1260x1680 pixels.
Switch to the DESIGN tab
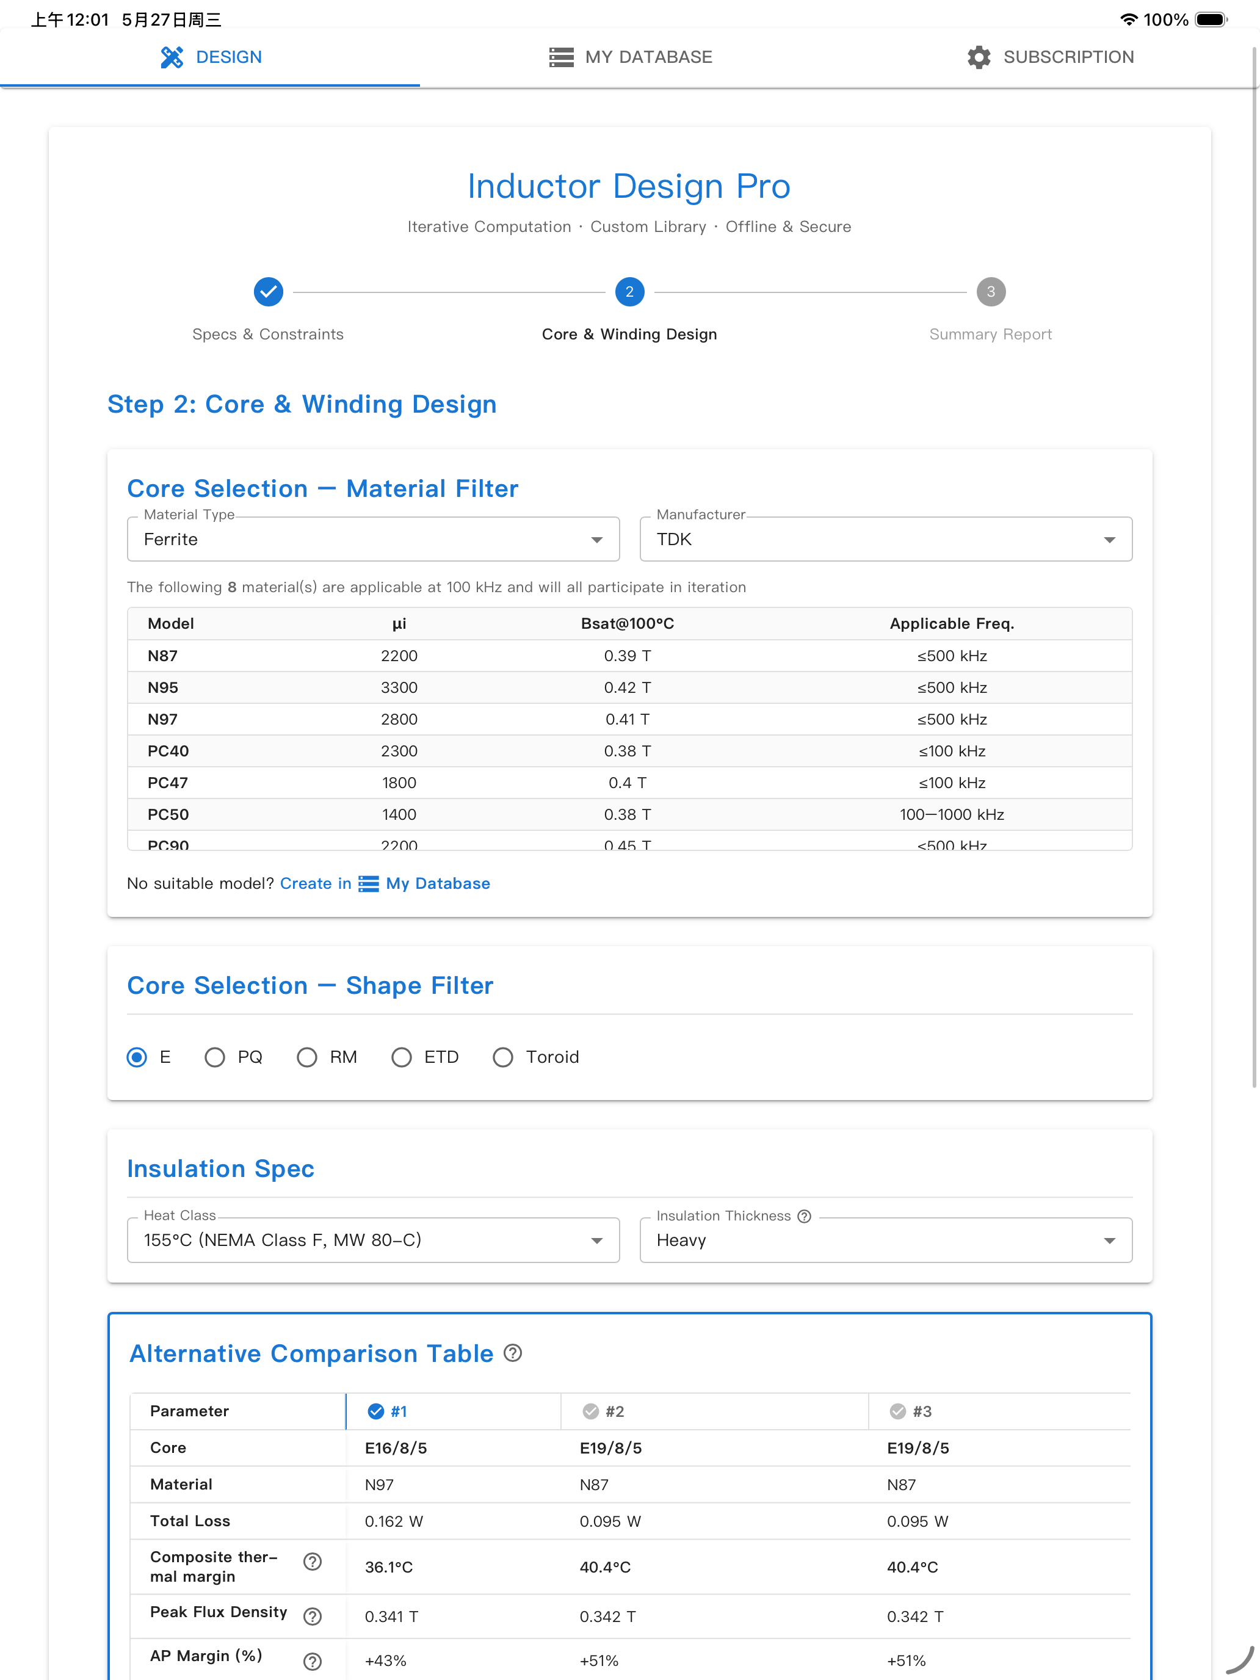pos(211,57)
